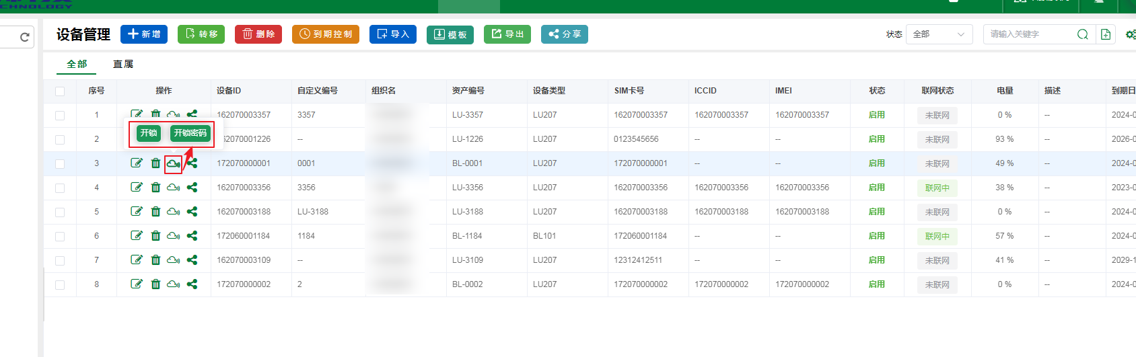
Task: Click the blue 新增 button
Action: 144,34
